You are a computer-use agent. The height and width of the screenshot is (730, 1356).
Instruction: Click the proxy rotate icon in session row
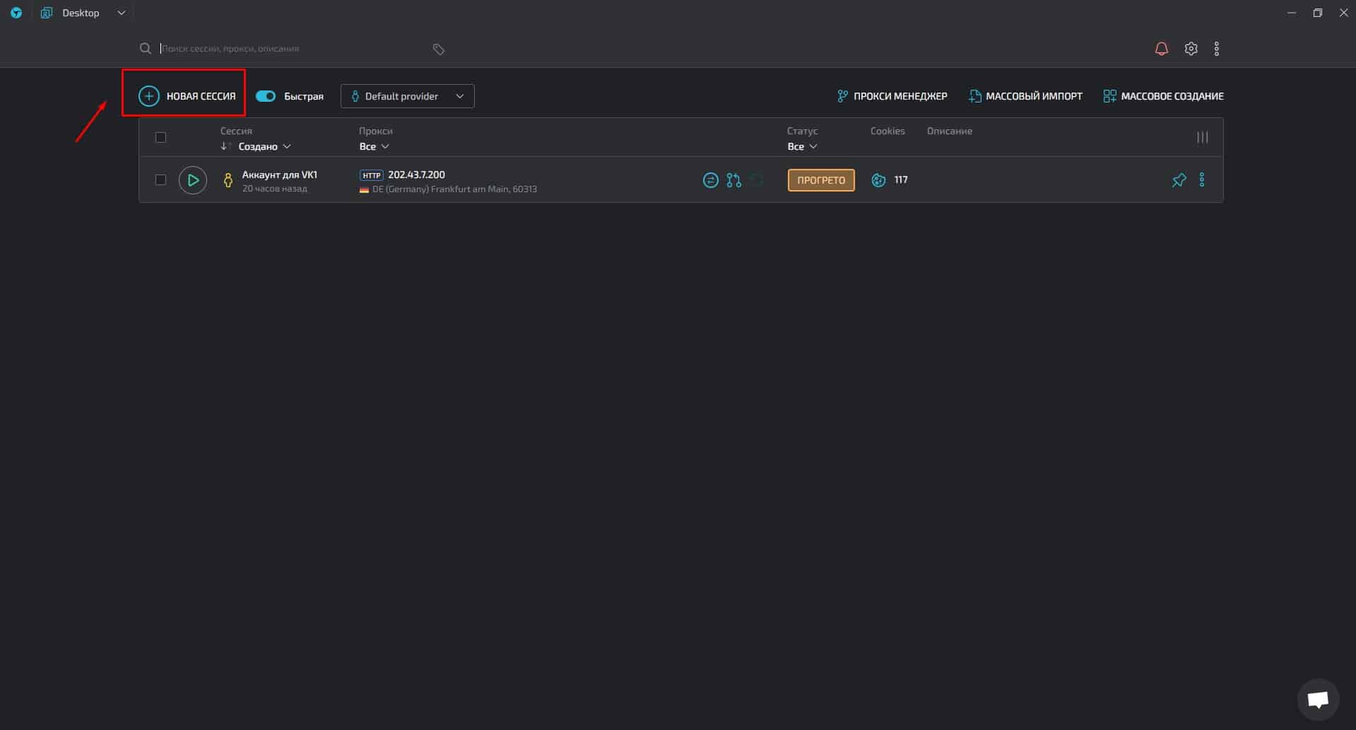click(710, 180)
